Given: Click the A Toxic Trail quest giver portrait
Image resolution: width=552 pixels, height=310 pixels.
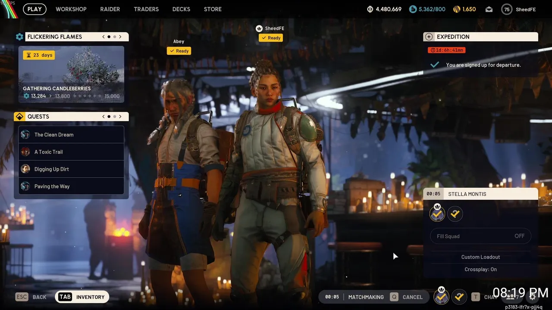Looking at the screenshot, I should [x=25, y=152].
